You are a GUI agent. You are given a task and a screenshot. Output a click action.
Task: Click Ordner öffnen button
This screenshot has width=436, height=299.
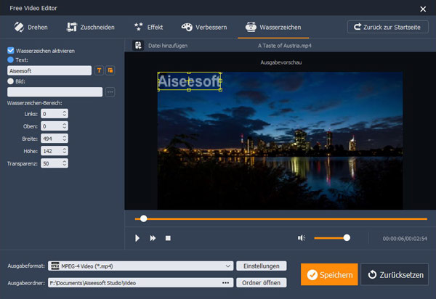pyautogui.click(x=262, y=282)
